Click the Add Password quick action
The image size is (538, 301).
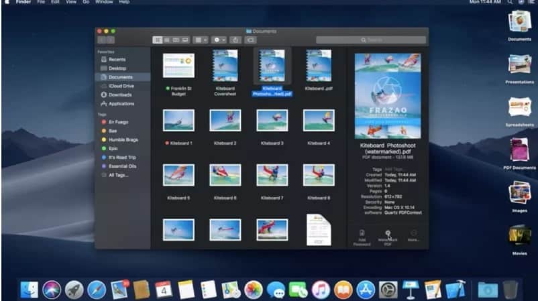tap(362, 236)
